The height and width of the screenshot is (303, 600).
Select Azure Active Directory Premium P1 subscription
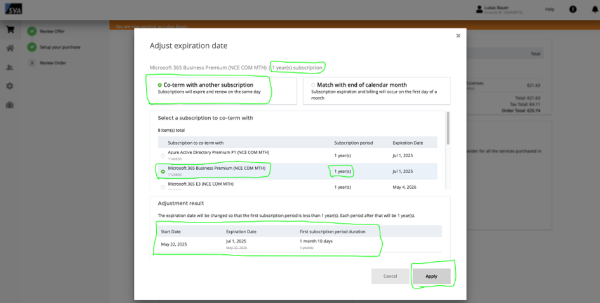(163, 155)
